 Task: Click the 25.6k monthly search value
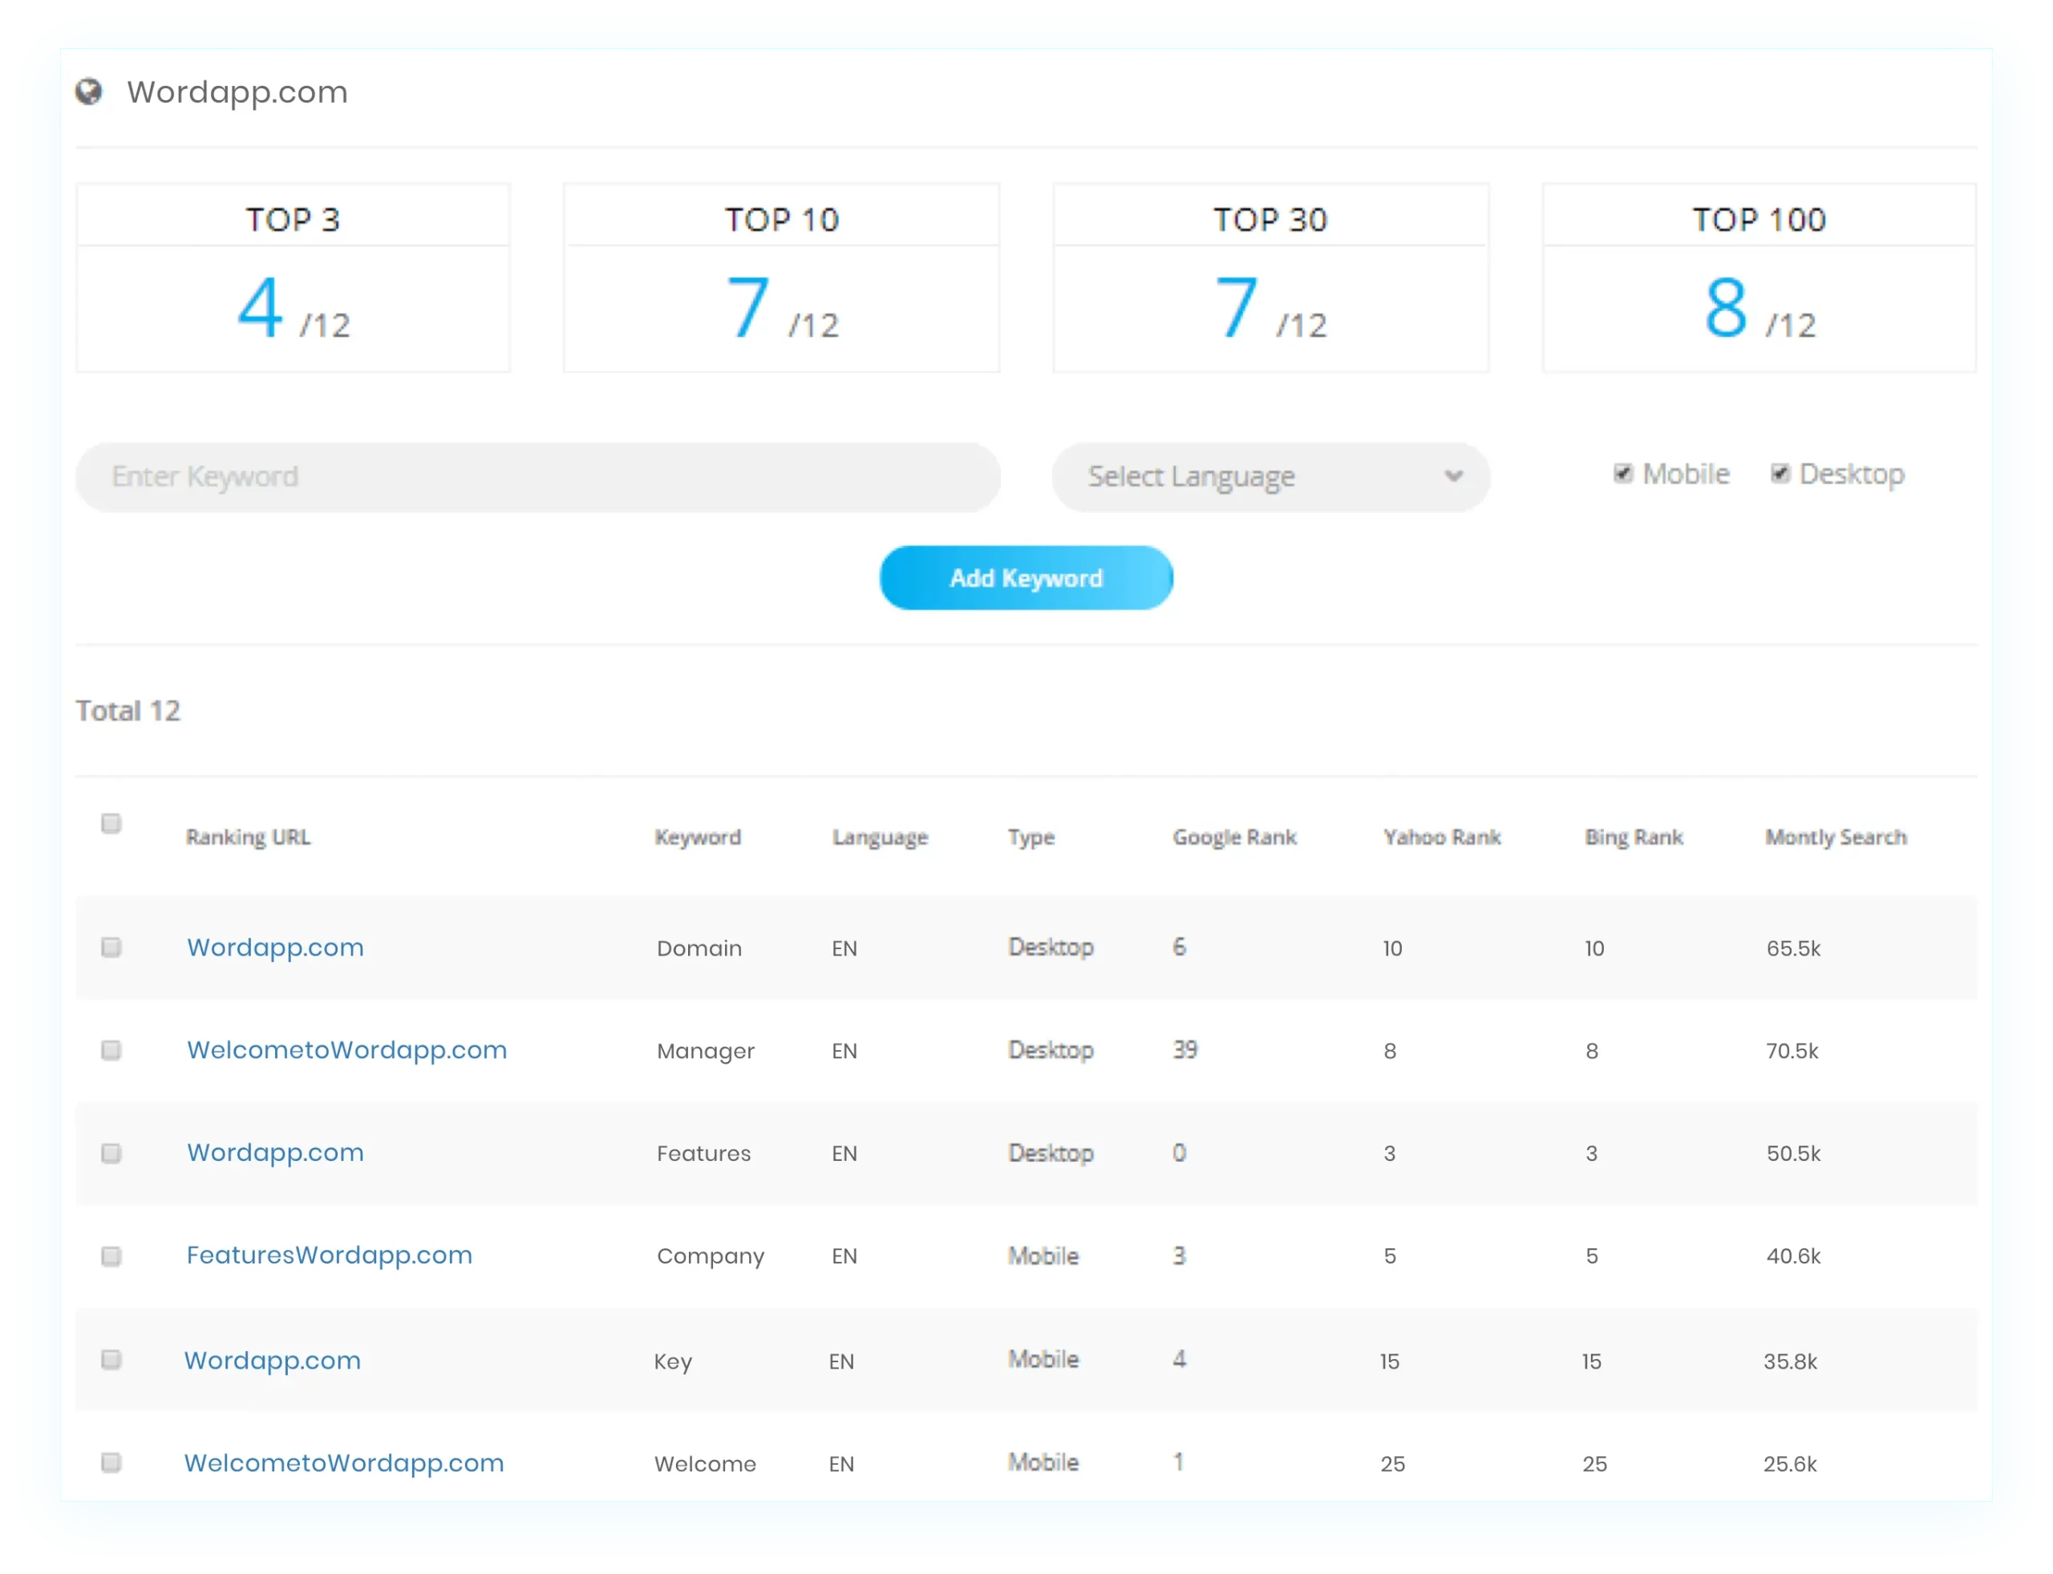[x=1790, y=1464]
